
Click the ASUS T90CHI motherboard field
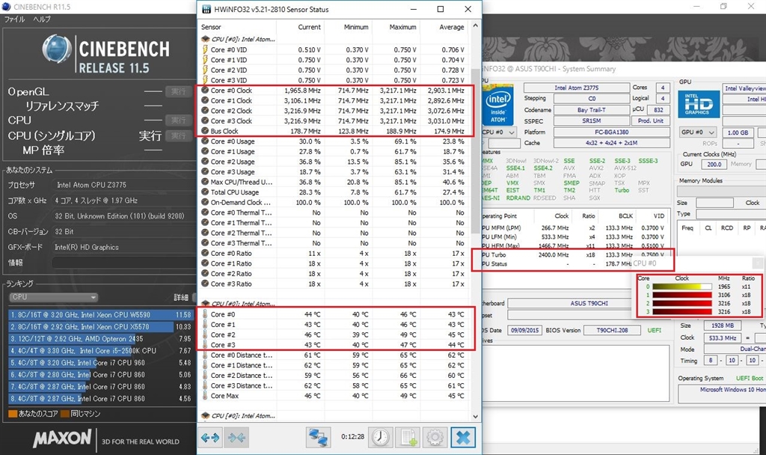[x=589, y=304]
